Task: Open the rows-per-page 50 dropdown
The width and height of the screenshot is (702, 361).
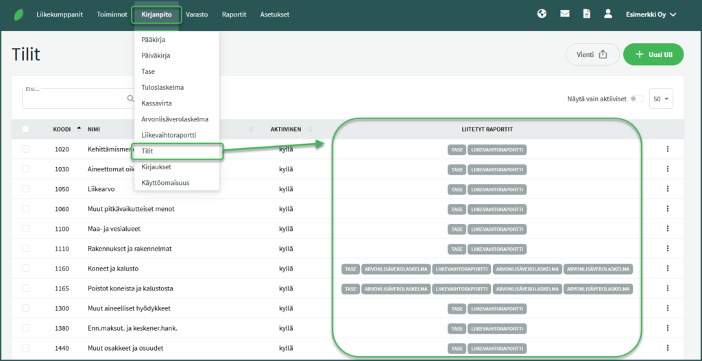Action: pyautogui.click(x=662, y=99)
